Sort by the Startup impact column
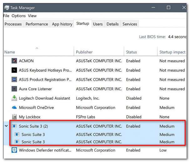This screenshot has height=162, width=190. click(x=172, y=52)
